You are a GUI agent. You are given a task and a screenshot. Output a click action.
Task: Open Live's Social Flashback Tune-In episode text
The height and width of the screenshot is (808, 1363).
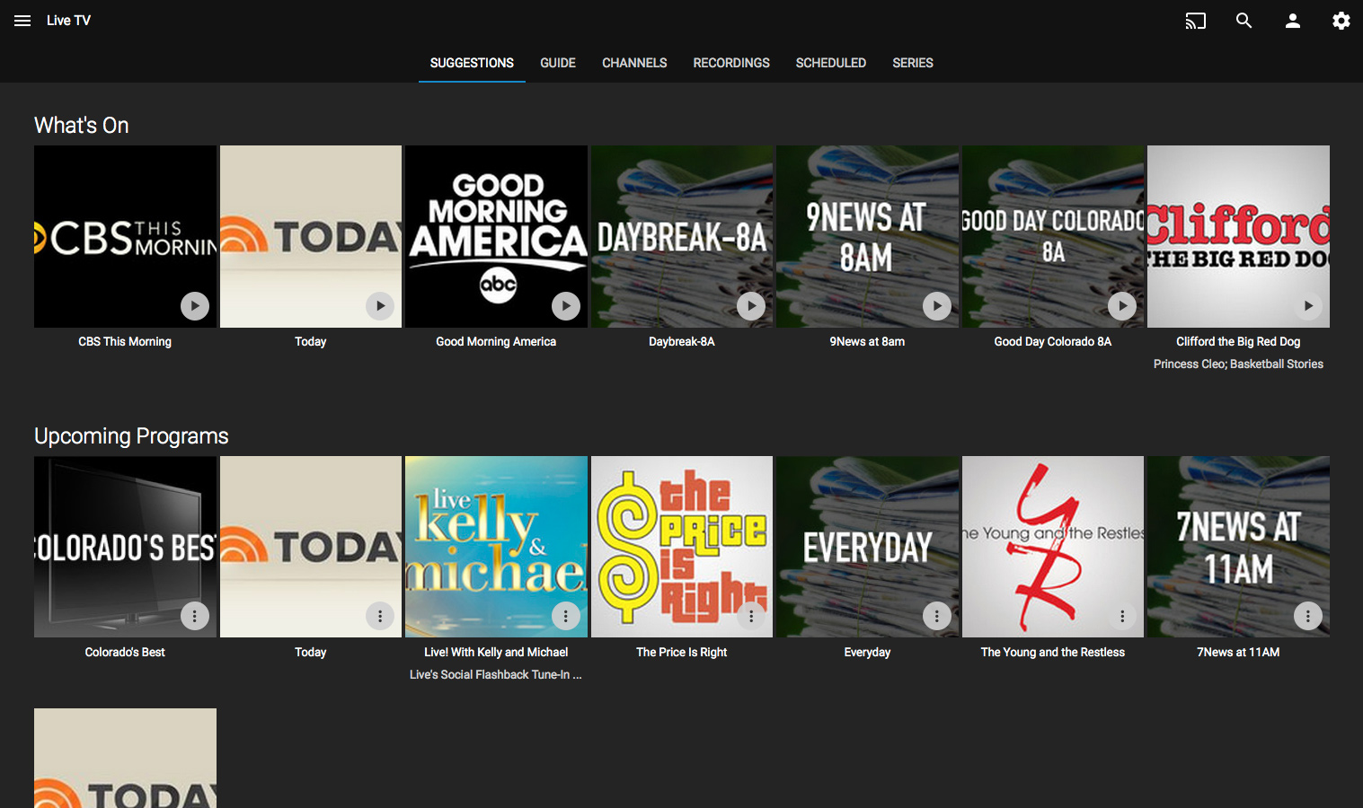pos(496,675)
